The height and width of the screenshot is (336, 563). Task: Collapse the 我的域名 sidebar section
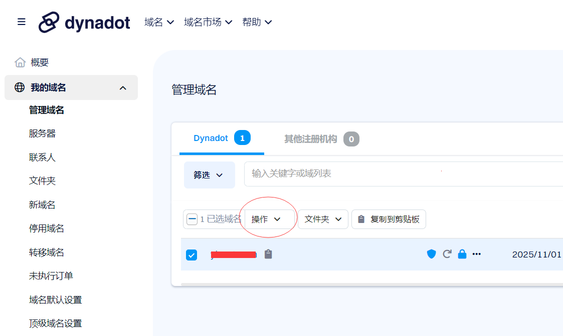(123, 88)
